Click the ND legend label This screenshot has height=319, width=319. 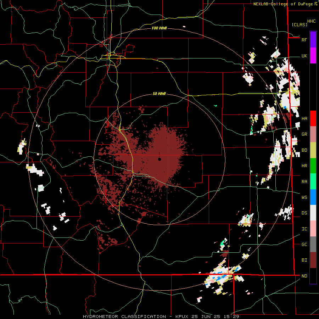[304, 276]
